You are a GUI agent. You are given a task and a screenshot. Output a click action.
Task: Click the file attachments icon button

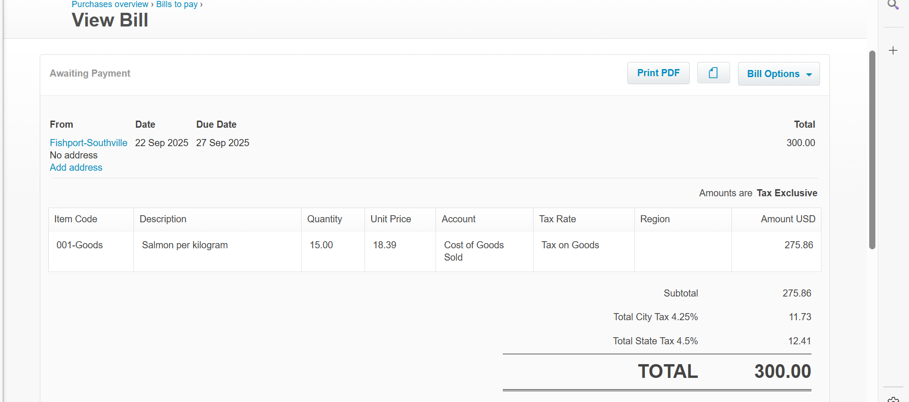(713, 73)
